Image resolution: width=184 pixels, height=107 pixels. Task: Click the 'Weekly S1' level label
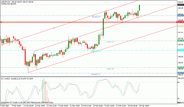coord(96,74)
